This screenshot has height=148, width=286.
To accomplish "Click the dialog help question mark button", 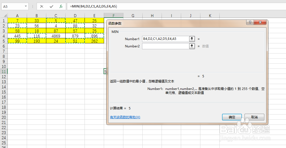I will [250, 22].
